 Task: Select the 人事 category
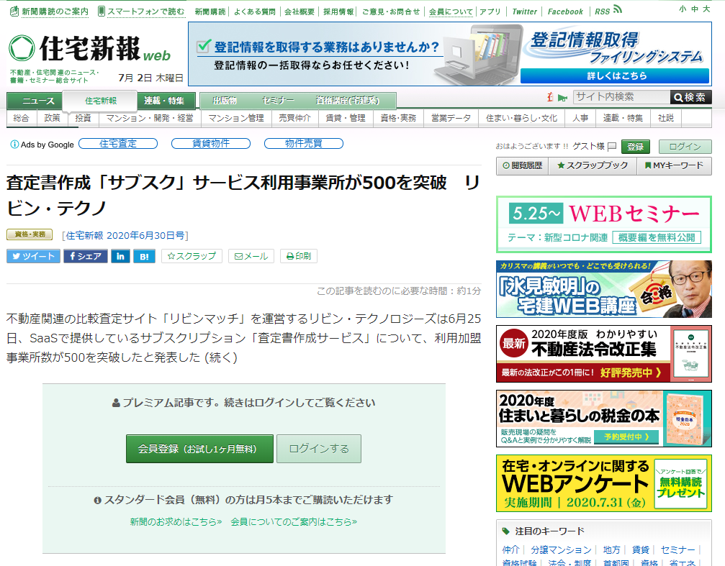point(580,118)
